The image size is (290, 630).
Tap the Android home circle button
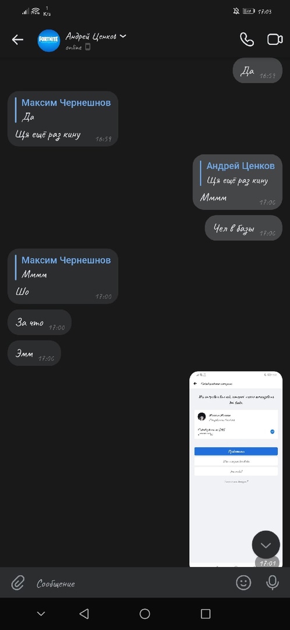point(145,614)
